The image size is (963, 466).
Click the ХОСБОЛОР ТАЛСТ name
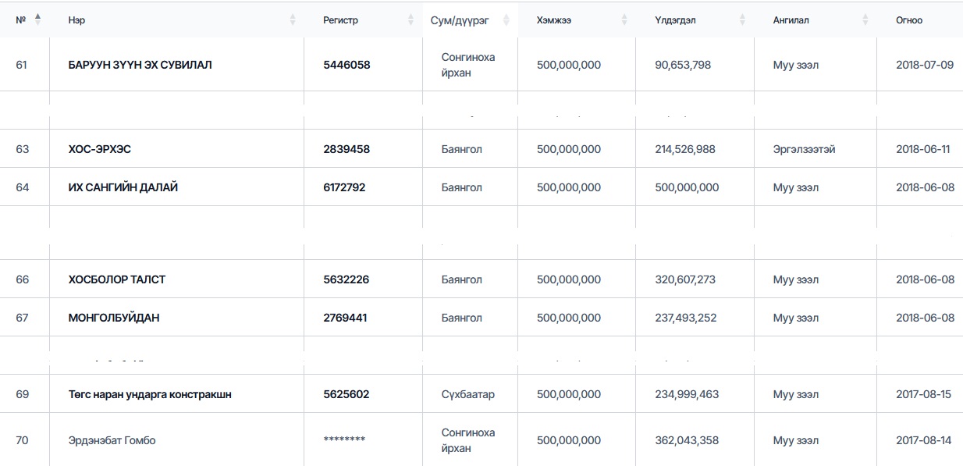(x=117, y=279)
